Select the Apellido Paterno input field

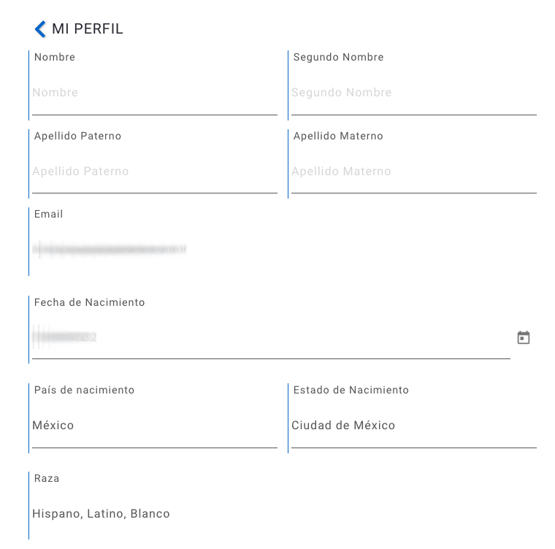pos(155,172)
